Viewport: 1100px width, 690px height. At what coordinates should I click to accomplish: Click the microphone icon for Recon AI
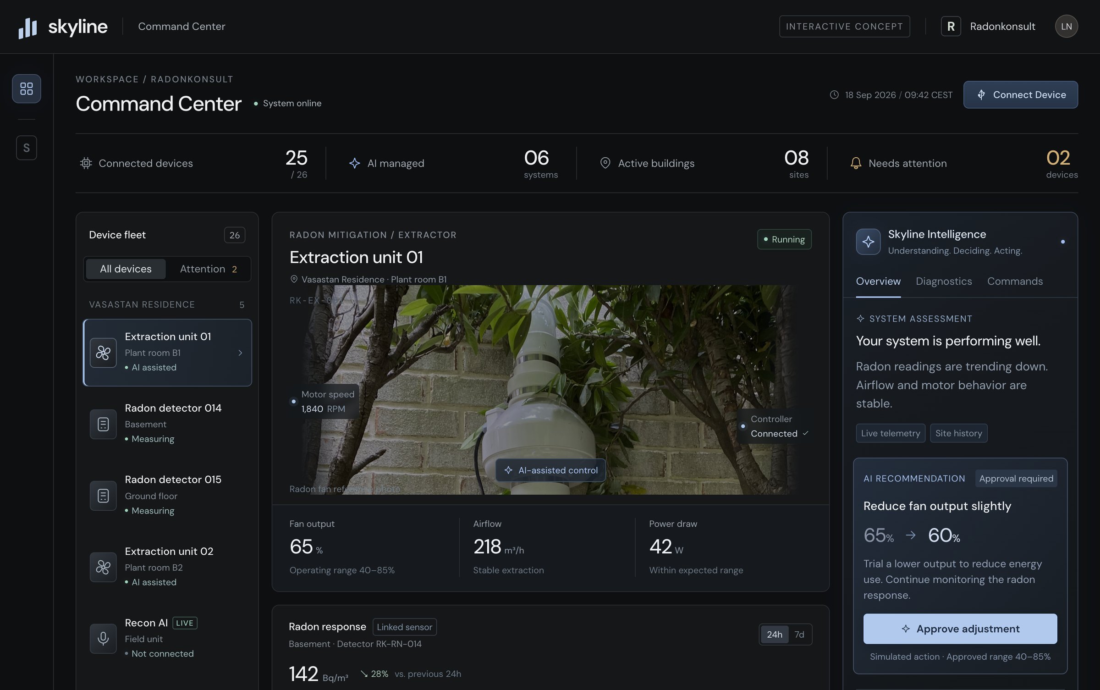point(103,639)
